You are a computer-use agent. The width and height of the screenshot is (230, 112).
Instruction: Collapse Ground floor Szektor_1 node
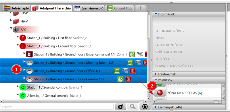[x=18, y=45]
